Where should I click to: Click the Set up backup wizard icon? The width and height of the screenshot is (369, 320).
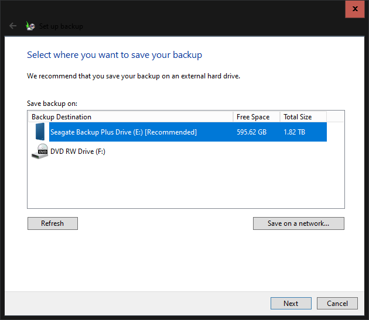click(30, 26)
